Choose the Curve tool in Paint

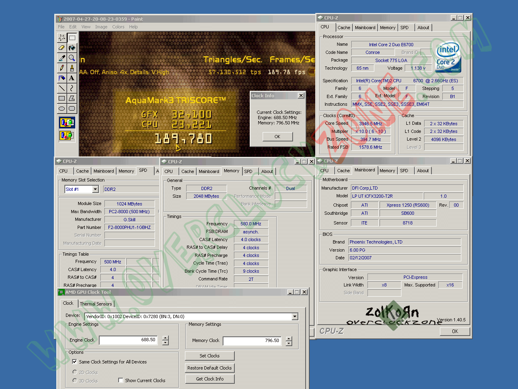(x=72, y=88)
